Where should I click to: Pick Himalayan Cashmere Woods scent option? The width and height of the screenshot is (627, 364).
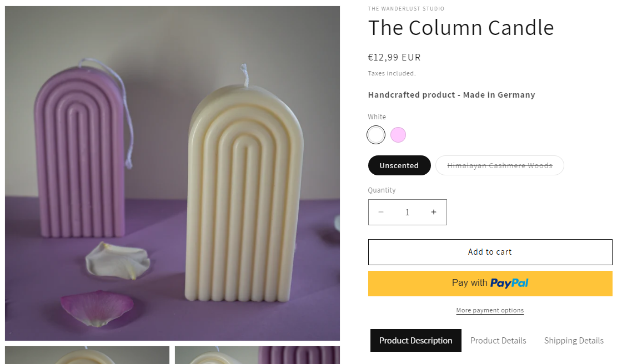click(499, 165)
